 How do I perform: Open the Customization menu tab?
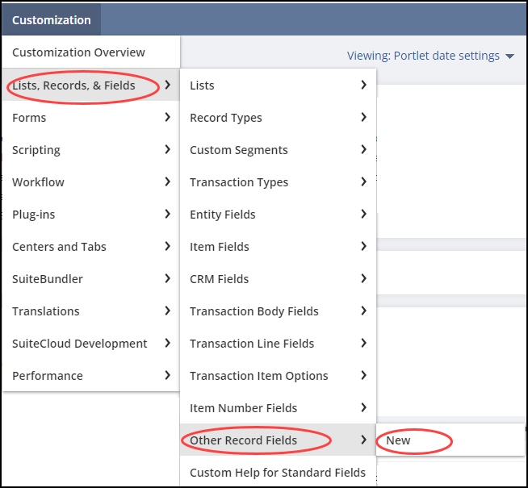pyautogui.click(x=52, y=20)
